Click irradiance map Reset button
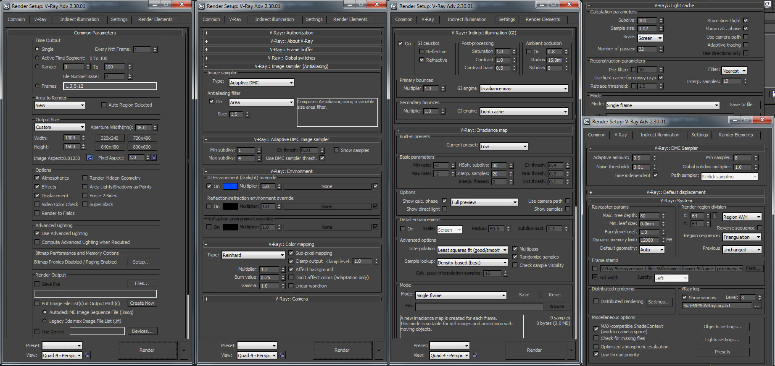This screenshot has width=775, height=366. [554, 295]
